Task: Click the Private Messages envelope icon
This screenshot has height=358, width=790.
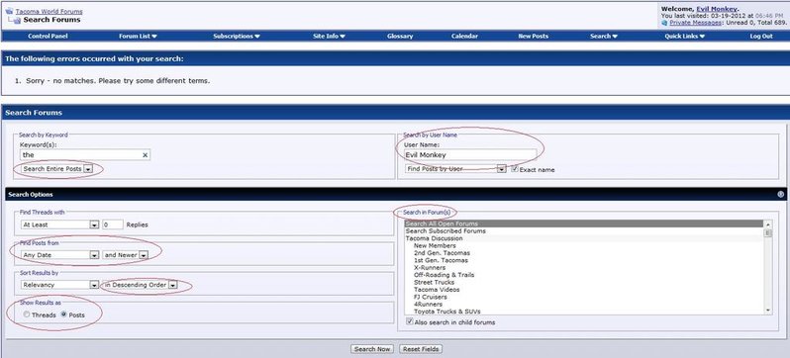Action: (x=664, y=23)
